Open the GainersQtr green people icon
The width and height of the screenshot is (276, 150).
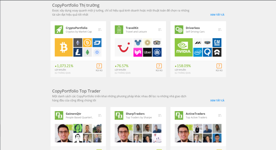click(59, 115)
